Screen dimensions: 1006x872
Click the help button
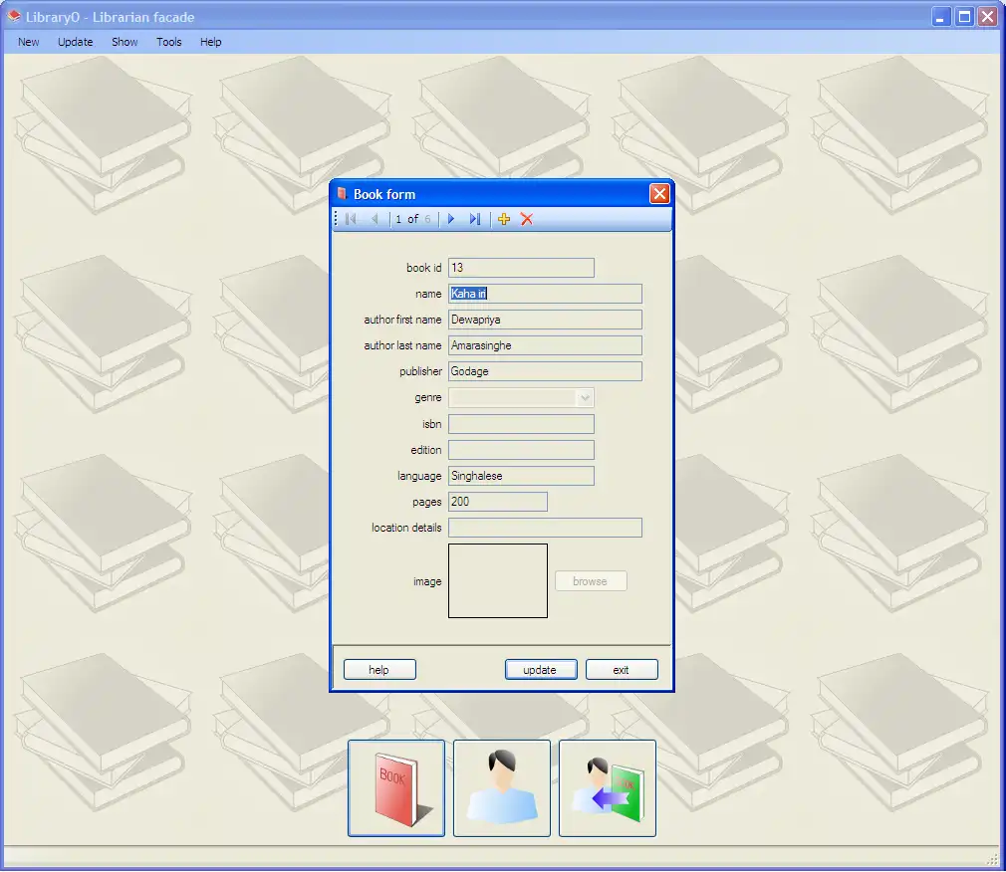pyautogui.click(x=379, y=669)
